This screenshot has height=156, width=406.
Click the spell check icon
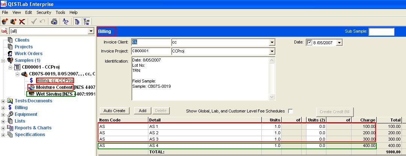tap(66, 21)
